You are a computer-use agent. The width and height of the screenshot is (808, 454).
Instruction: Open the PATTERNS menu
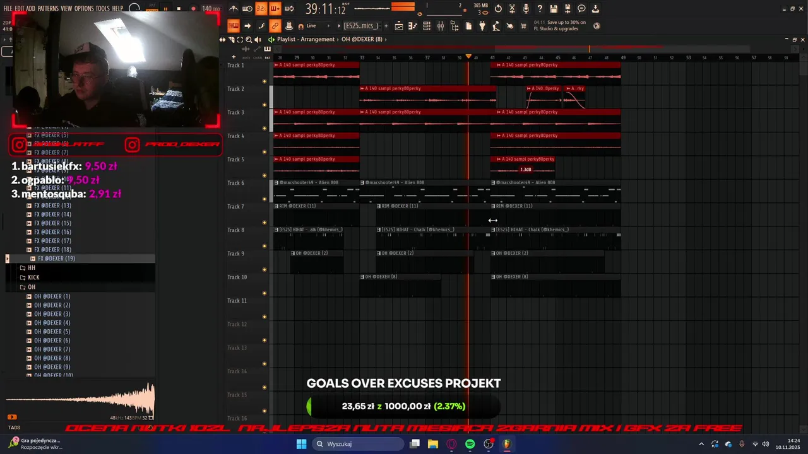tap(48, 9)
